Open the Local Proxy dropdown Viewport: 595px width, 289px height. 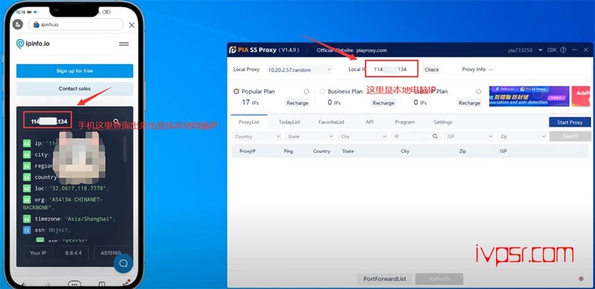coord(300,70)
